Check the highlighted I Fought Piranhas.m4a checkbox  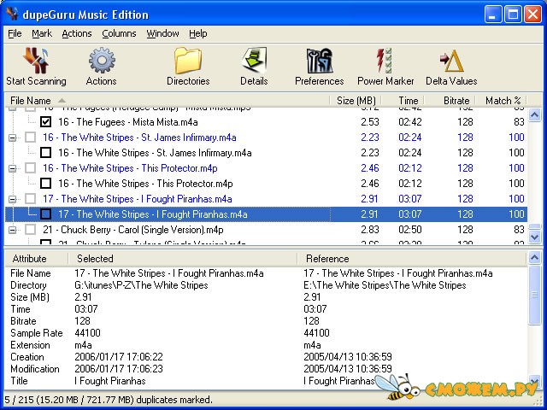click(45, 214)
